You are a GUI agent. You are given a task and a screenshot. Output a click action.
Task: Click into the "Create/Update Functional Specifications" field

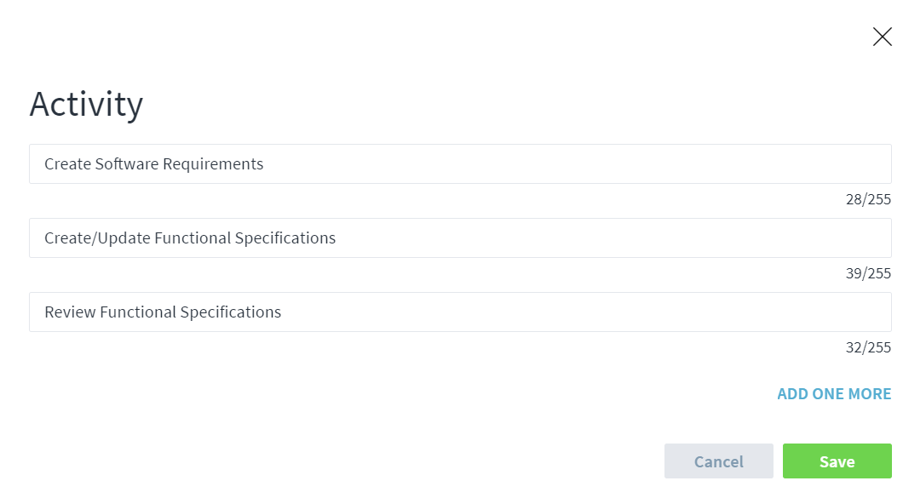pos(460,238)
